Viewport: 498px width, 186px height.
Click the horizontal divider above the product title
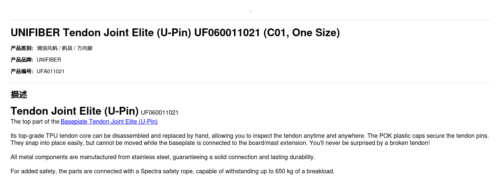[250, 20]
